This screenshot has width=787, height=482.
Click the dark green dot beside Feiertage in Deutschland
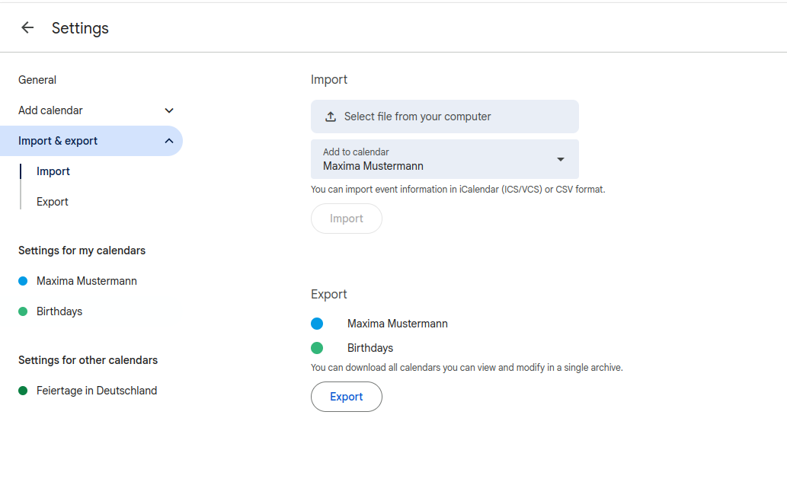(23, 391)
